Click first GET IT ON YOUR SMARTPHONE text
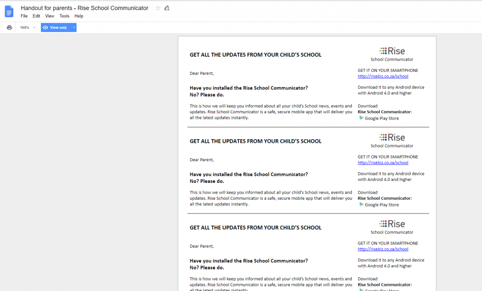This screenshot has width=482, height=291. [x=388, y=71]
